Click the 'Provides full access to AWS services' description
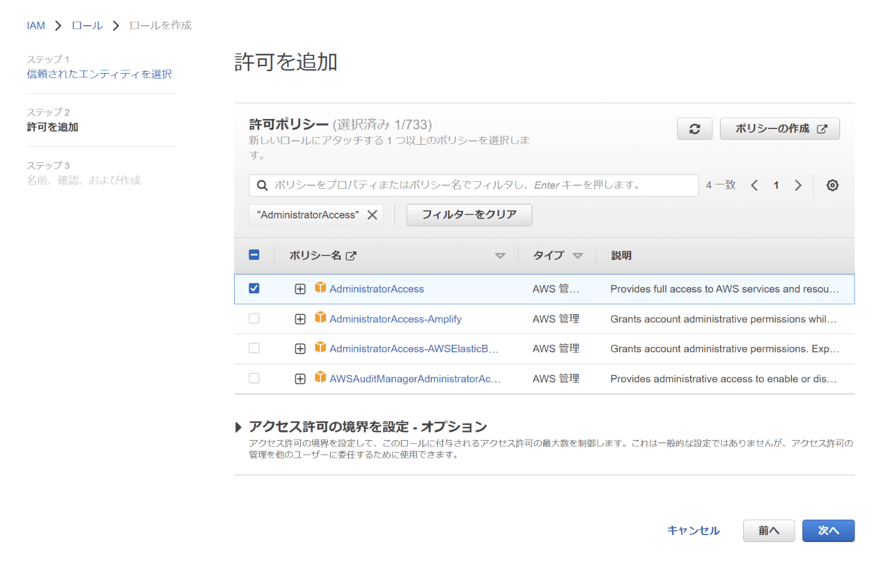The image size is (881, 576). coord(725,289)
